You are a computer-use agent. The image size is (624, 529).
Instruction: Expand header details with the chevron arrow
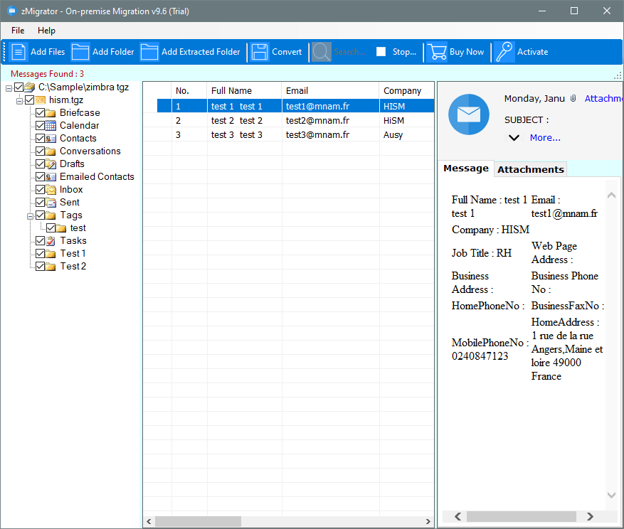tap(514, 138)
